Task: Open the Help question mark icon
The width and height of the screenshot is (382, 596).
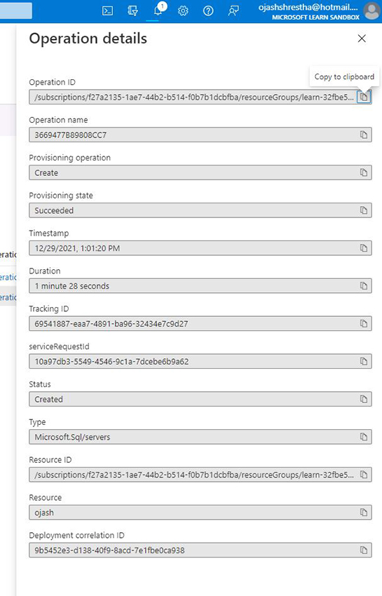Action: 208,11
